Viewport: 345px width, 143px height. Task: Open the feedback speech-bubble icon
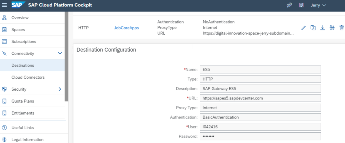tap(289, 5)
